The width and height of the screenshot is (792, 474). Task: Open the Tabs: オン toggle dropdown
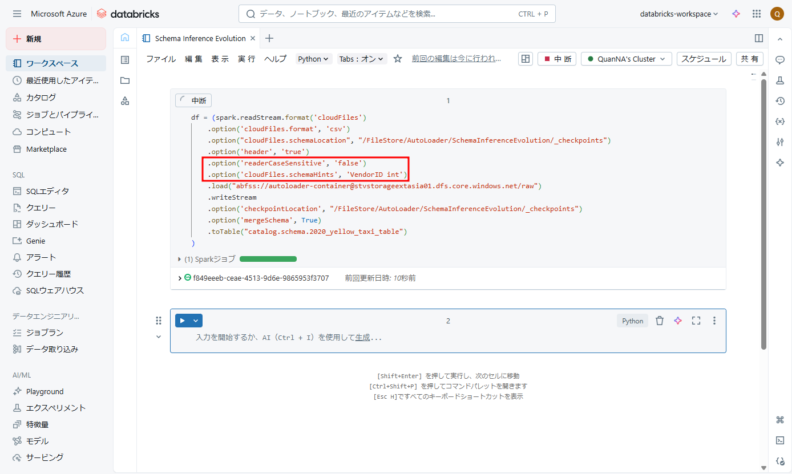click(x=362, y=59)
